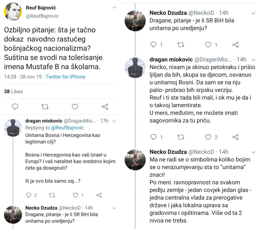Viewport: 256px width, 229px height.
Task: Reply to 'Unitarna Bosna i Hercegovina' tweet
Action: click(29, 195)
